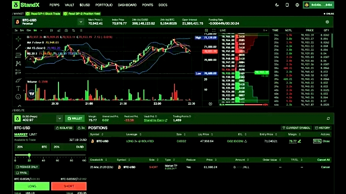Open the chart indicators icon
The height and width of the screenshot is (194, 346).
(59, 30)
